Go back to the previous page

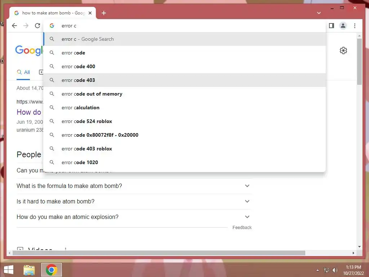[14, 26]
